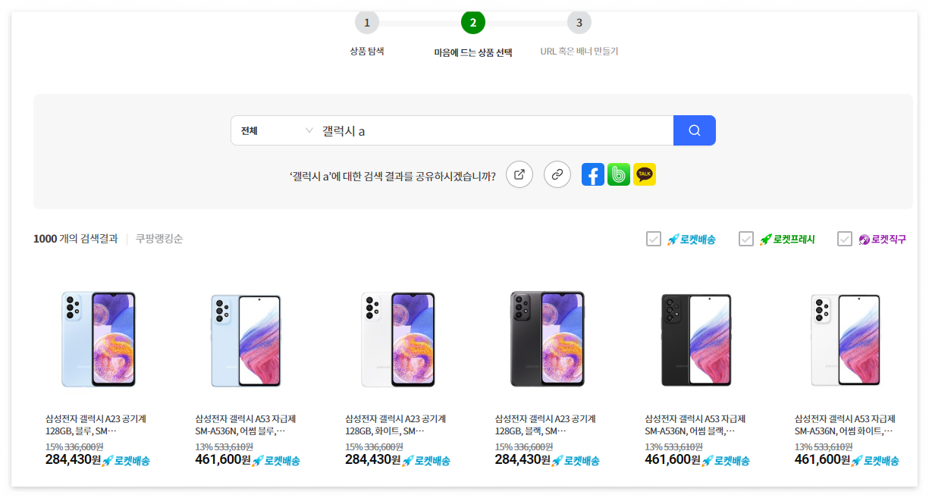Click the 로켓직구 purple globe icon
This screenshot has height=498, width=929.
tap(865, 238)
